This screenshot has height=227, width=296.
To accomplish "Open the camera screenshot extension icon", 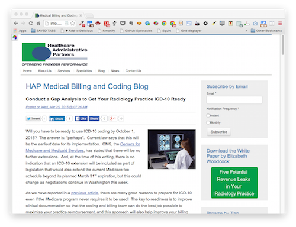I will [x=255, y=24].
